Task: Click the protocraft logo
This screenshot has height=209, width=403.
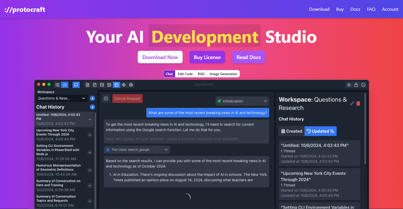Action: click(x=25, y=10)
